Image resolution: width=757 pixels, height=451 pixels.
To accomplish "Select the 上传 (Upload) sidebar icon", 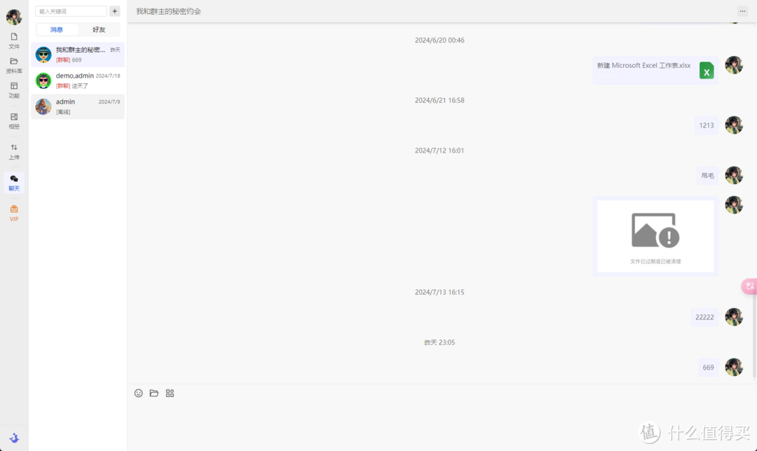I will click(x=14, y=151).
